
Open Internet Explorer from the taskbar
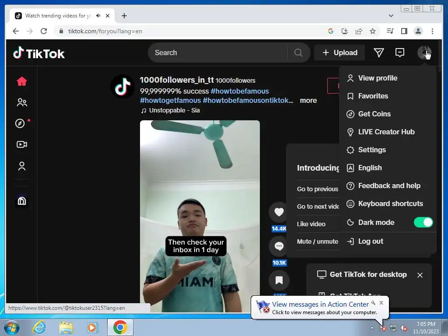[39, 327]
